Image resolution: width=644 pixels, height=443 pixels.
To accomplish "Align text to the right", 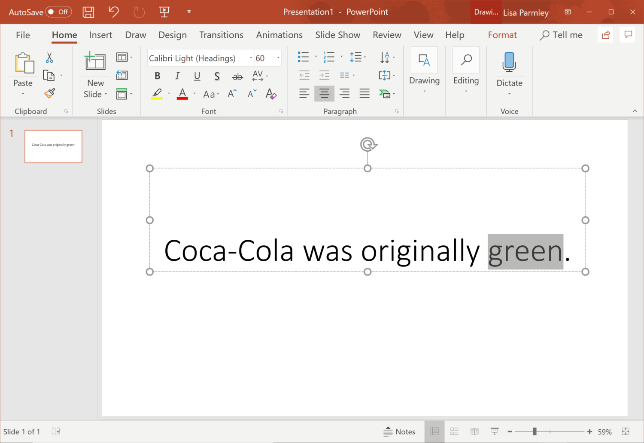I will [344, 93].
